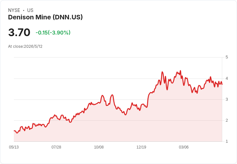Click the Denison Mine (DNN.US) title
The width and height of the screenshot is (237, 164).
point(45,17)
